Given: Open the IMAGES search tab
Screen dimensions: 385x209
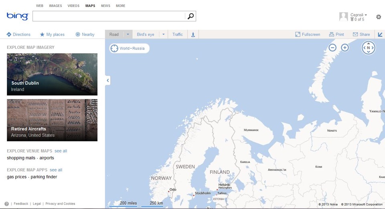Looking at the screenshot, I should 55,6.
